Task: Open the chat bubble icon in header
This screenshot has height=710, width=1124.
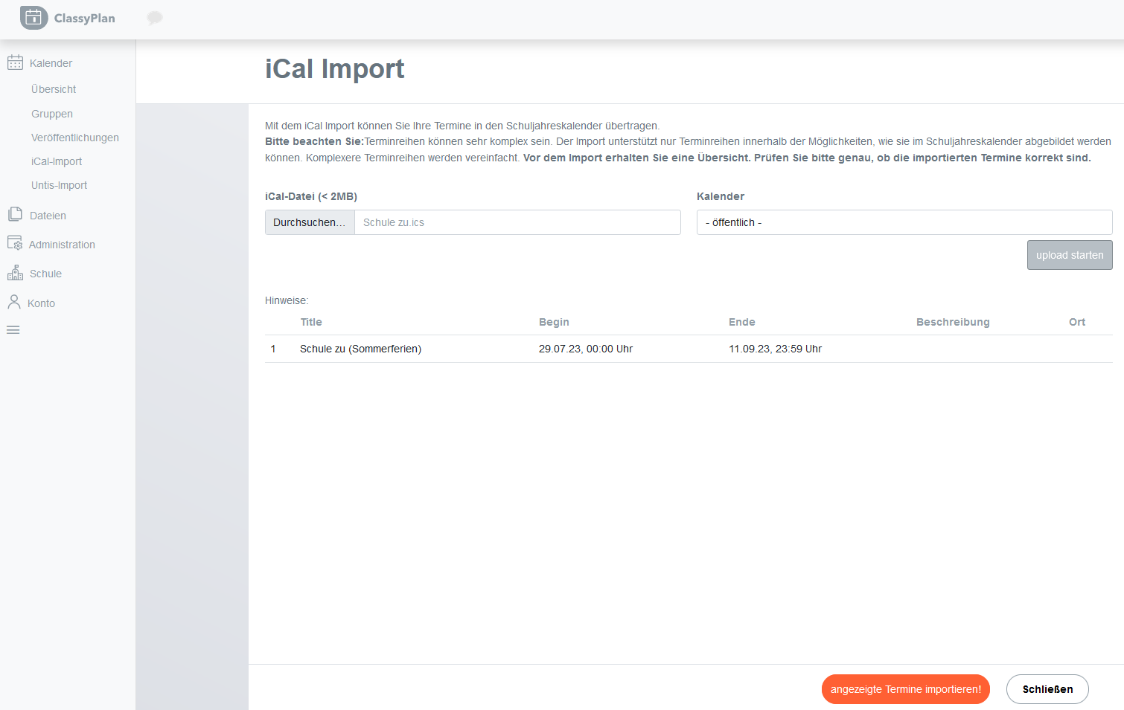Action: (x=155, y=18)
